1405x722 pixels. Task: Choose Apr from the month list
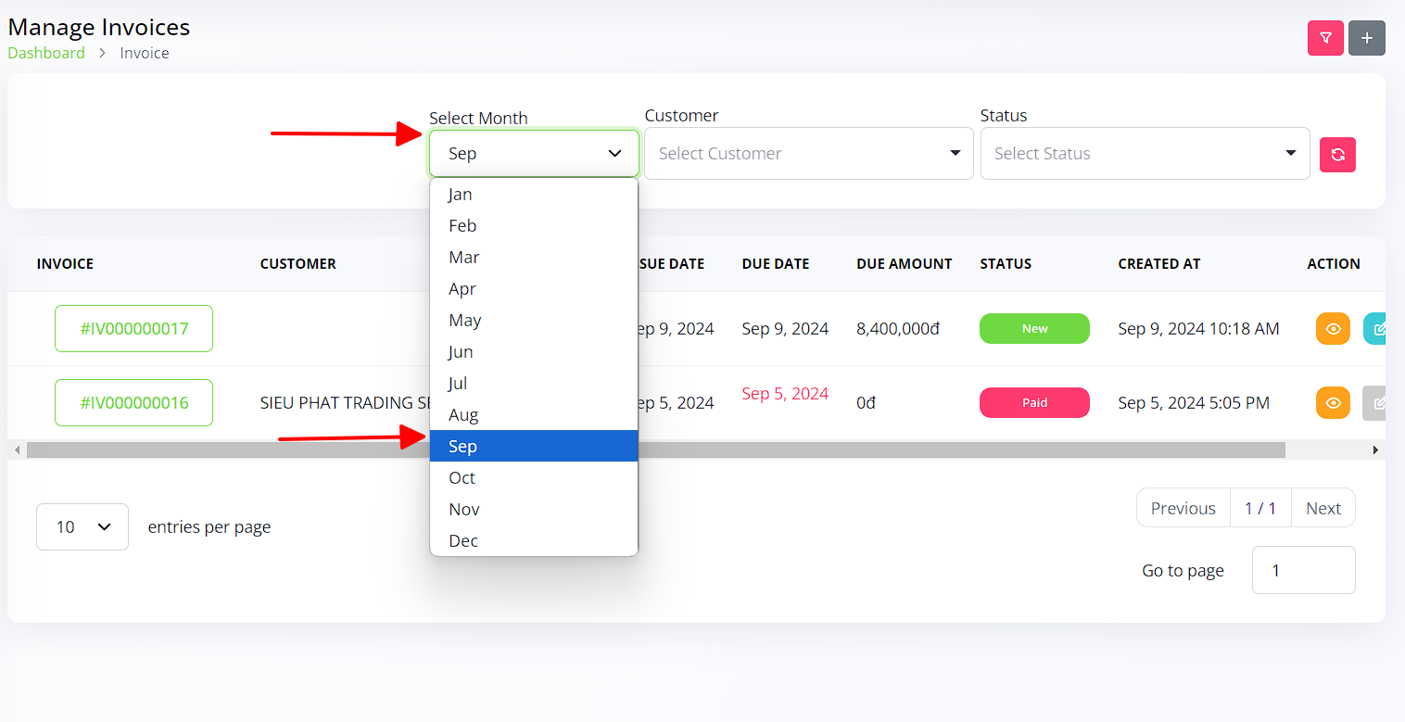(534, 289)
